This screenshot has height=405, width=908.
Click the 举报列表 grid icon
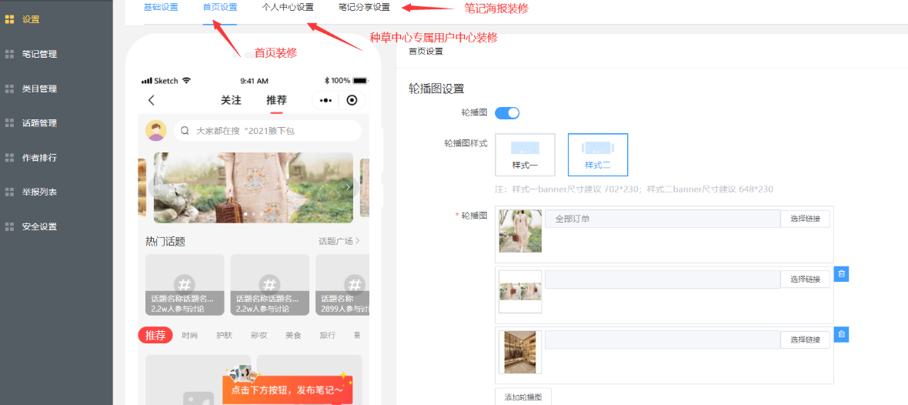9,192
